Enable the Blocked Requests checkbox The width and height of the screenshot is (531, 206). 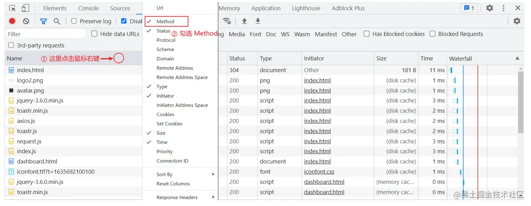tap(433, 34)
